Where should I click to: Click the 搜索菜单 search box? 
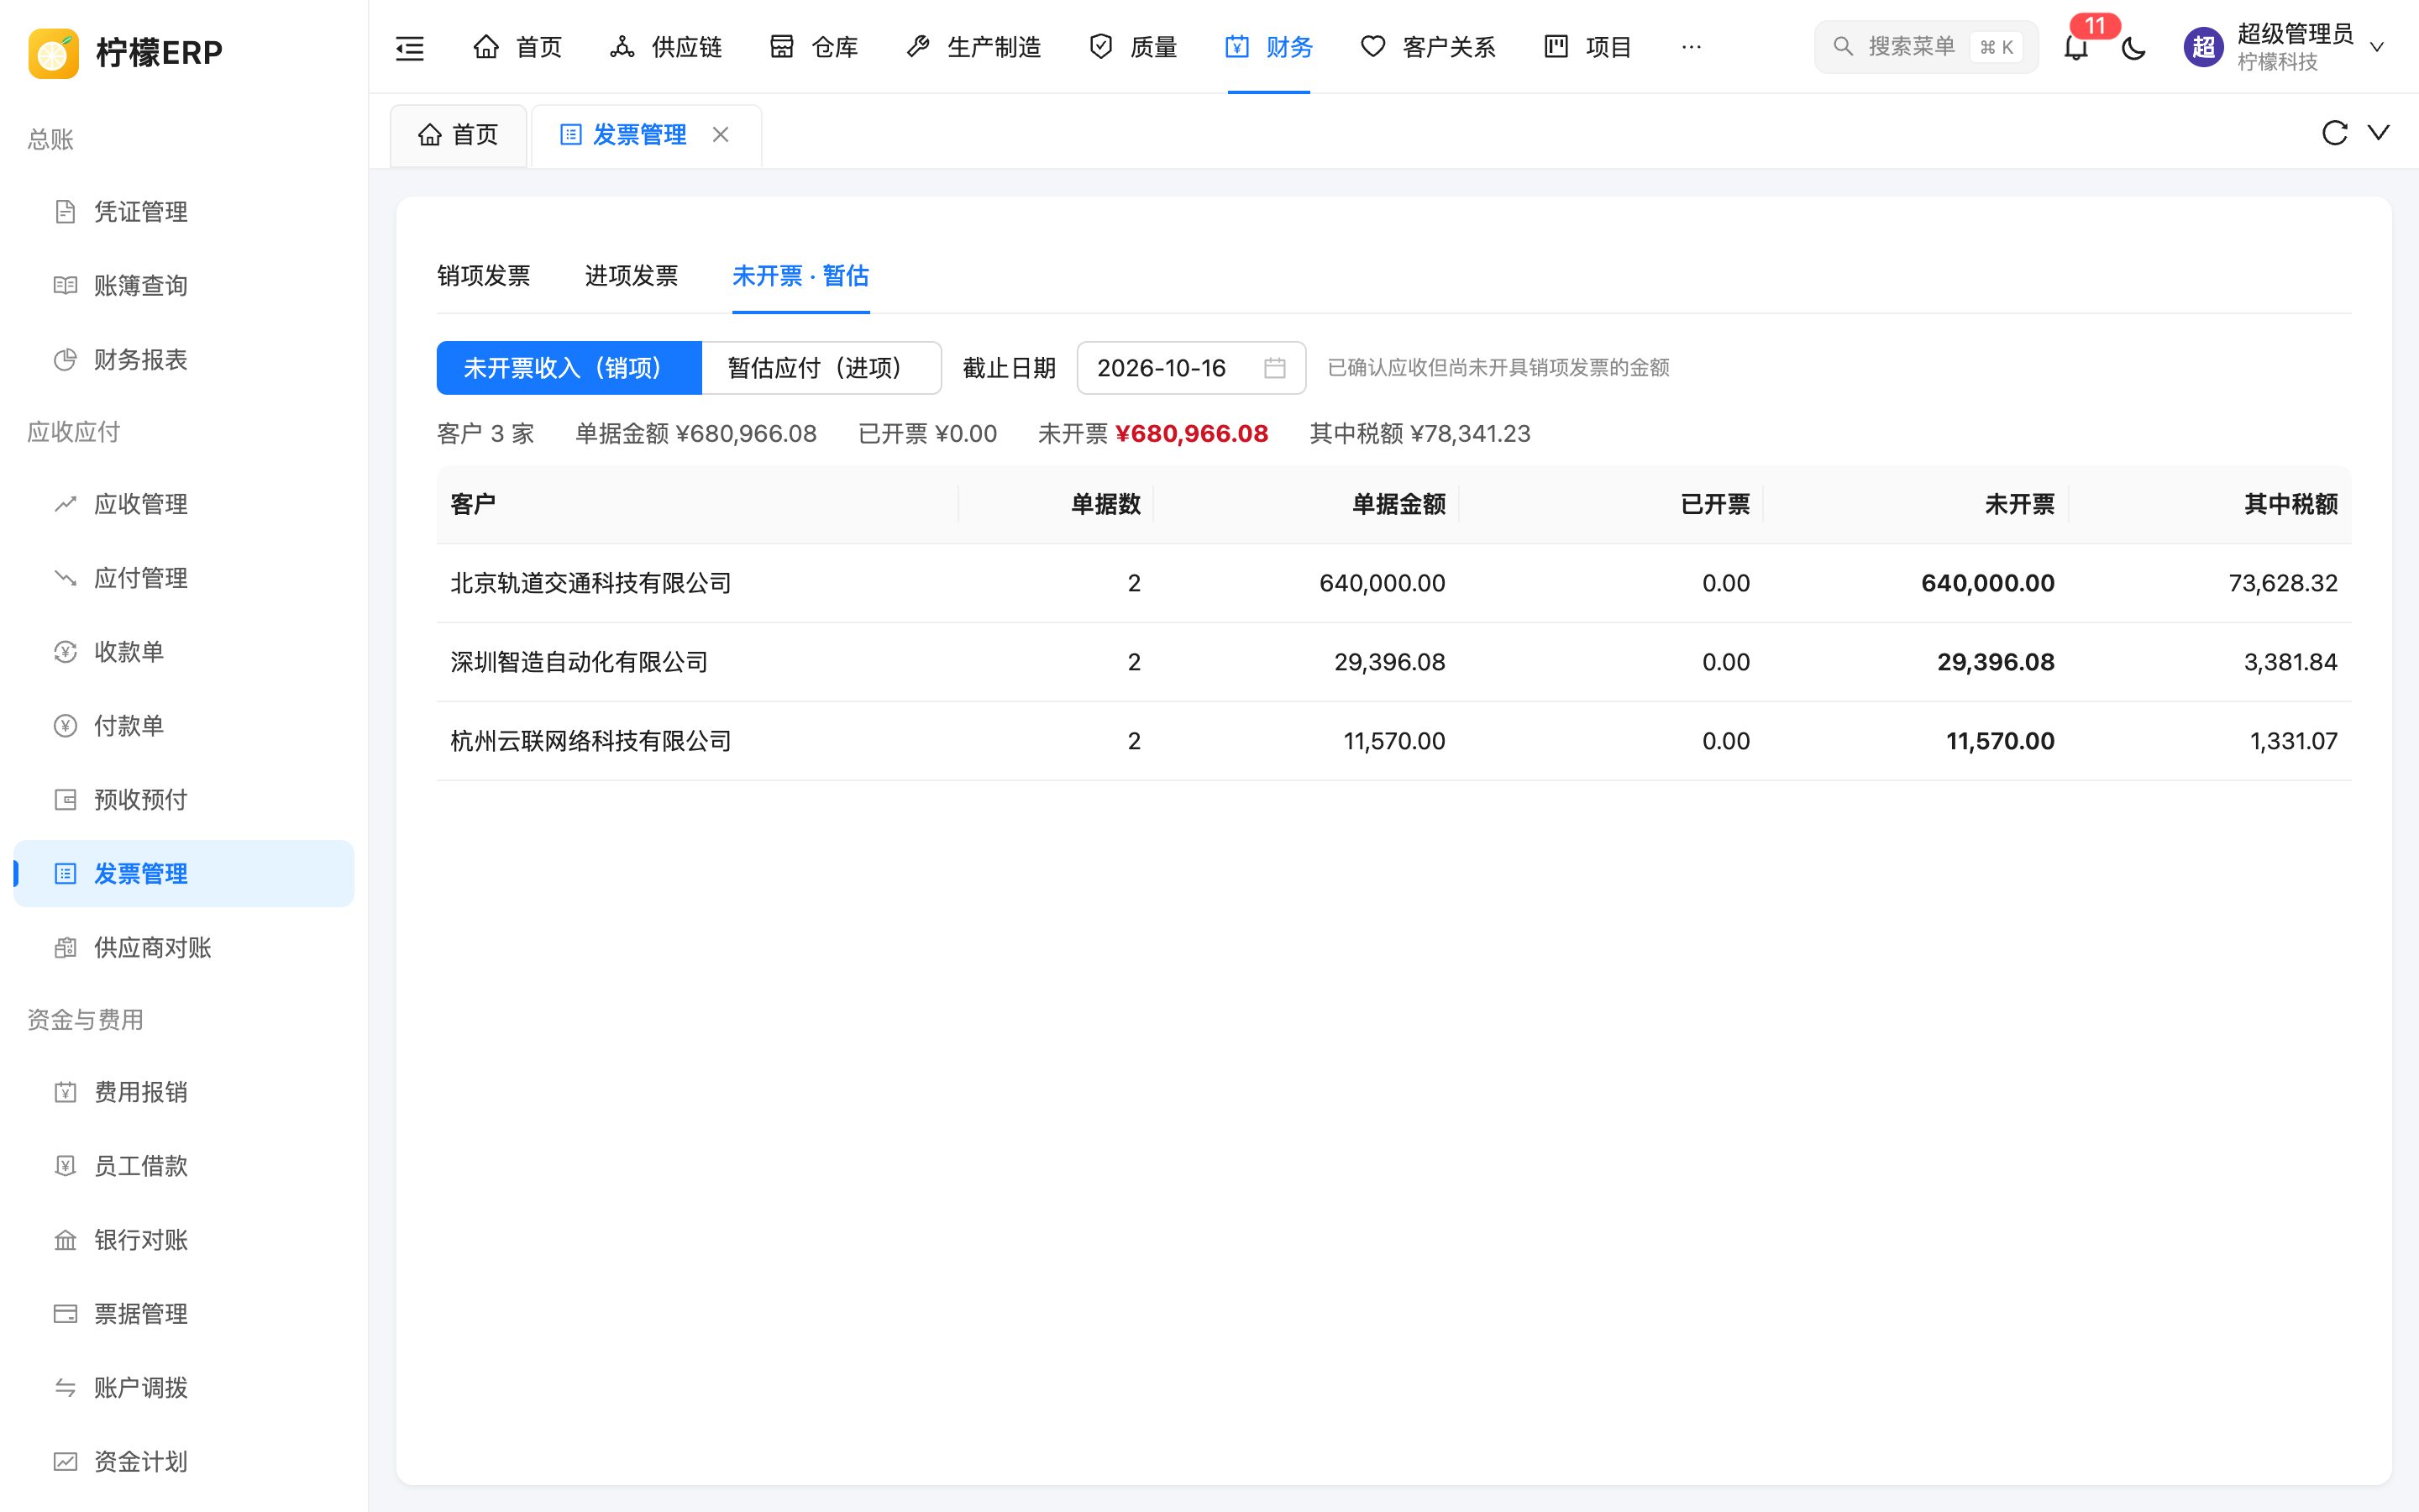[x=1925, y=47]
